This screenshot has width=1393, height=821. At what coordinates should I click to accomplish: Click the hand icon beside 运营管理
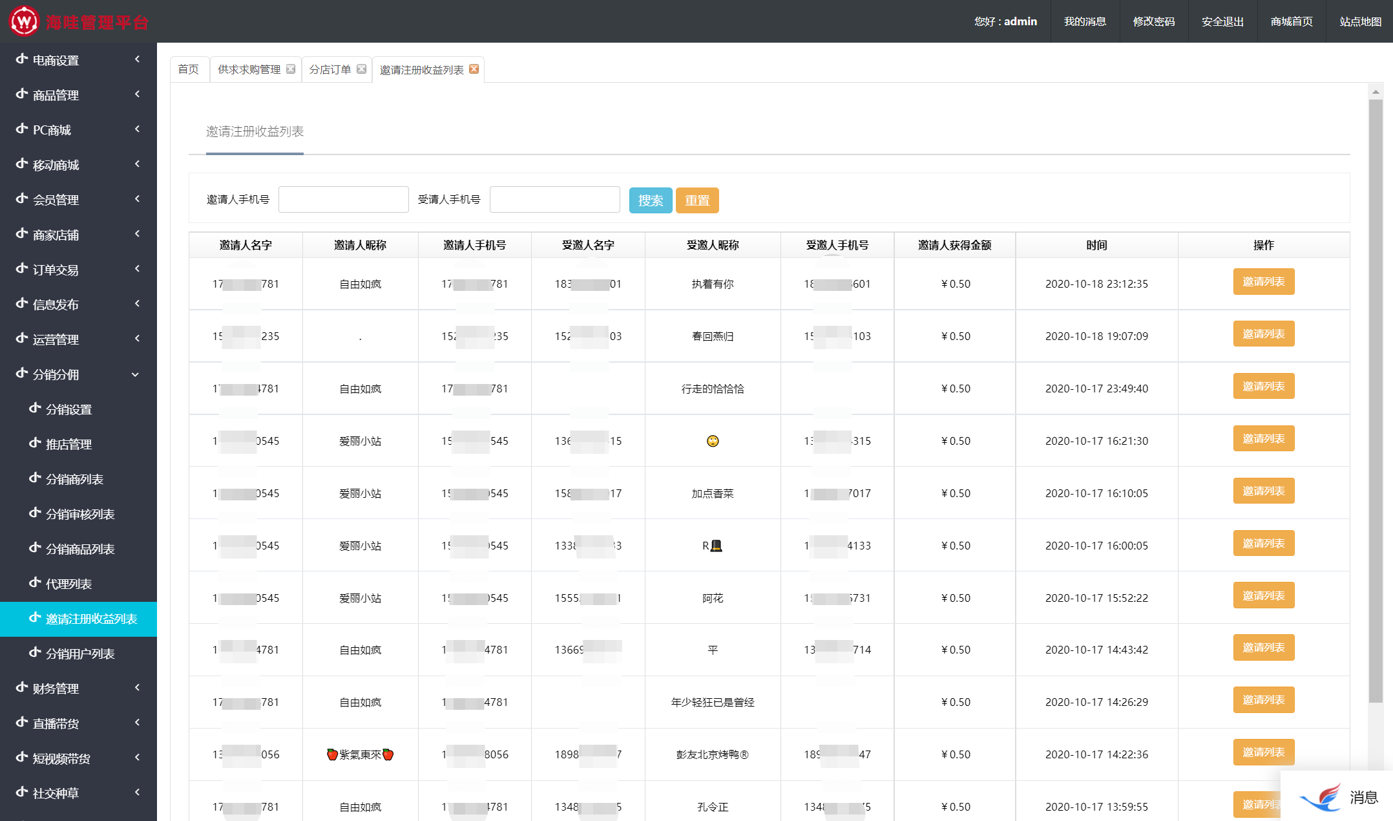(x=22, y=338)
